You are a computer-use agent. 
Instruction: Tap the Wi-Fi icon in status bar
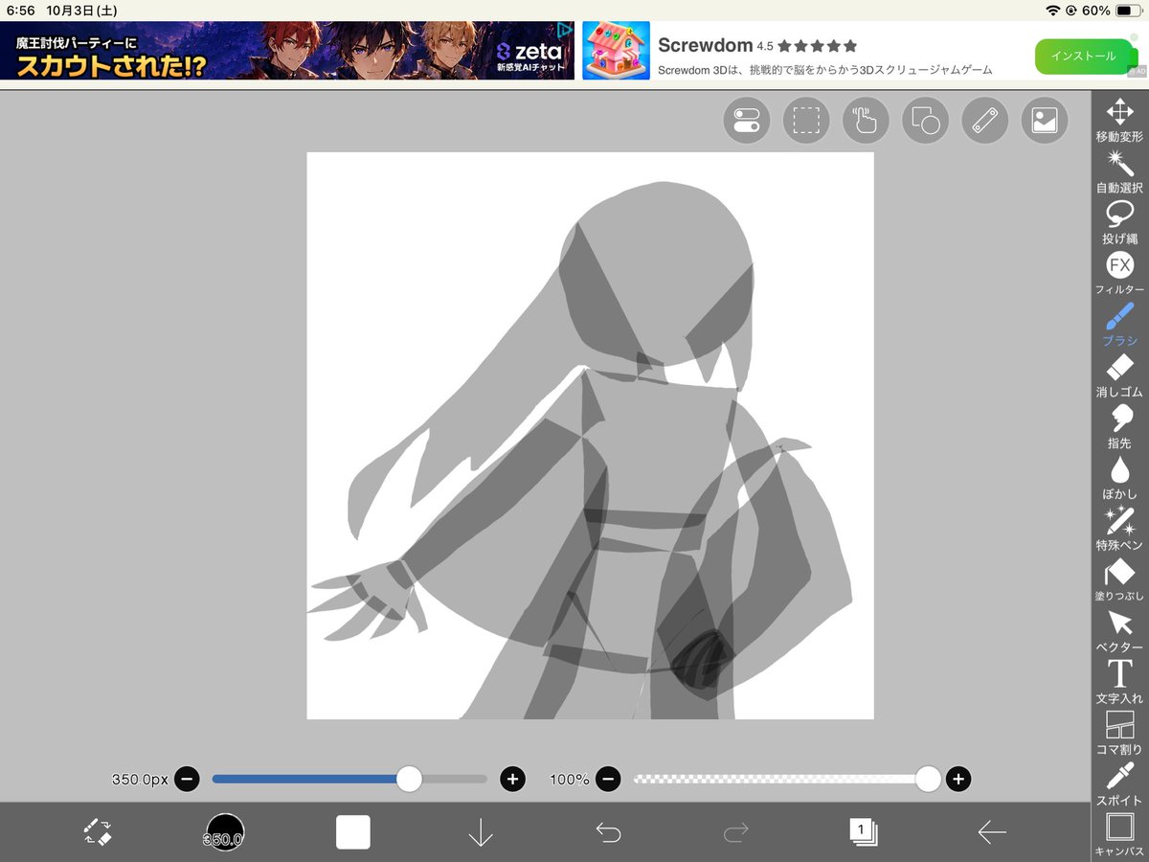[x=1053, y=11]
